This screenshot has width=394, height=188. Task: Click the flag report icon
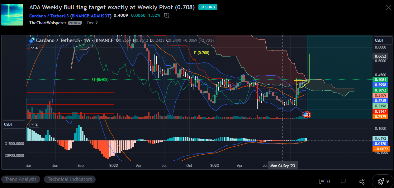pos(343,181)
